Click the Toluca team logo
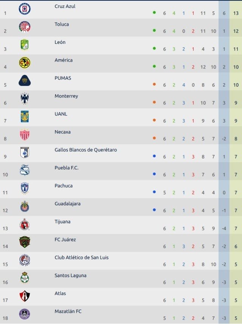Image resolution: width=242 pixels, height=324 pixels. click(25, 27)
